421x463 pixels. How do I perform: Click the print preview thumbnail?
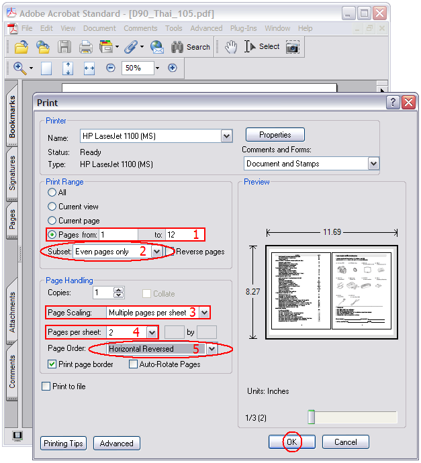(x=332, y=292)
